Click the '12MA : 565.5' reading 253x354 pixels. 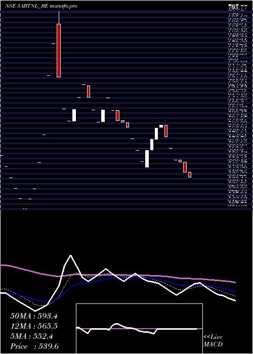[34, 326]
